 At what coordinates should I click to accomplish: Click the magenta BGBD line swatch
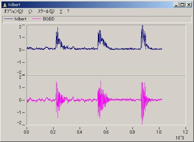[x=36, y=19]
